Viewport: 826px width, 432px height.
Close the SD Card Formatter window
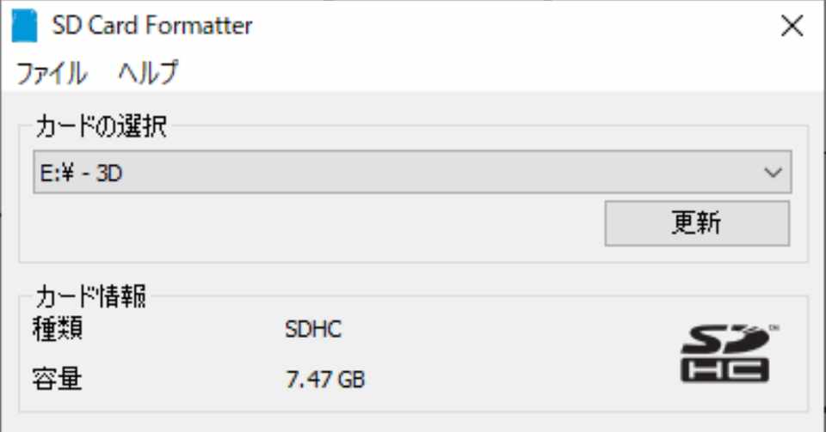791,27
